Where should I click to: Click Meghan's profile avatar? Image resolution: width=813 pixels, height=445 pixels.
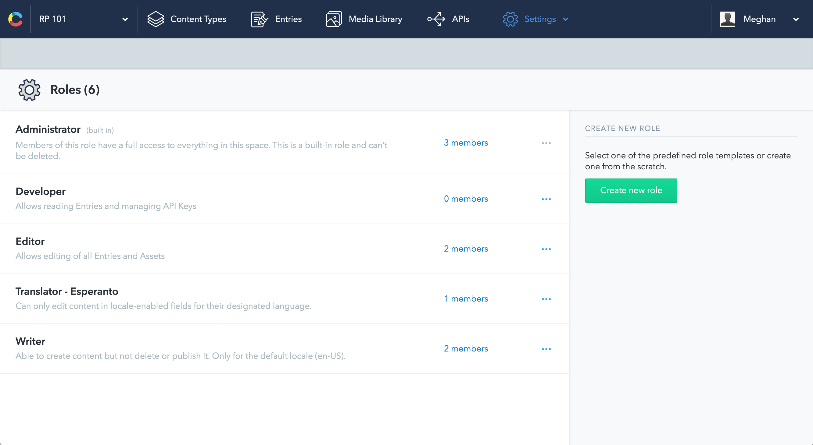point(727,19)
